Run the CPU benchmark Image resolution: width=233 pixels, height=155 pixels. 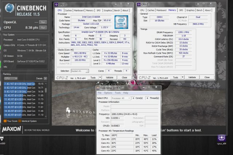(43, 28)
